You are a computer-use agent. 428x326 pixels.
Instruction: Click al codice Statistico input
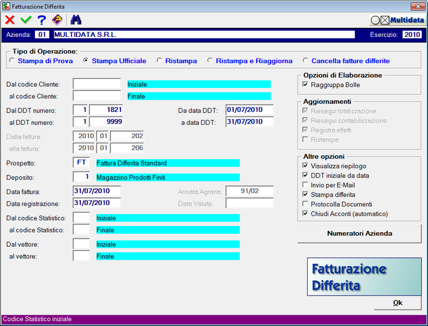coord(82,229)
